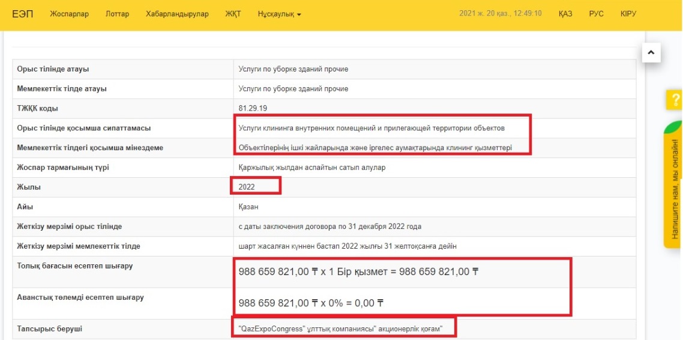Switch language to РУС
This screenshot has height=340, width=683.
(596, 14)
